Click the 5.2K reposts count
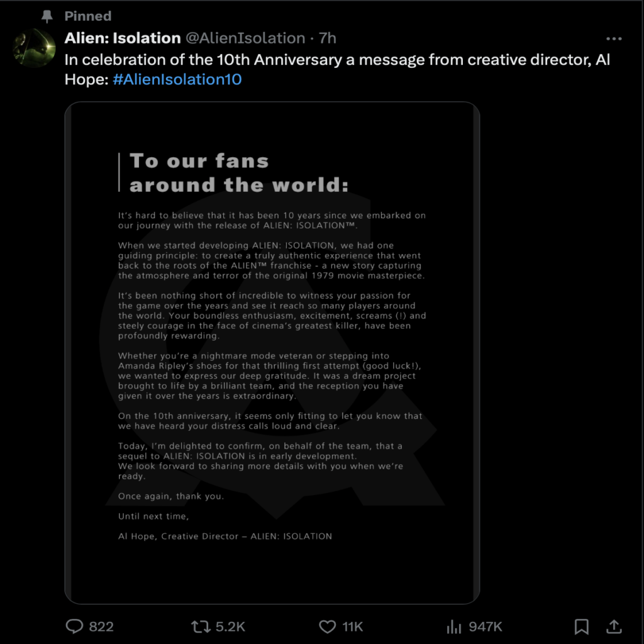Image resolution: width=644 pixels, height=644 pixels. tap(230, 626)
